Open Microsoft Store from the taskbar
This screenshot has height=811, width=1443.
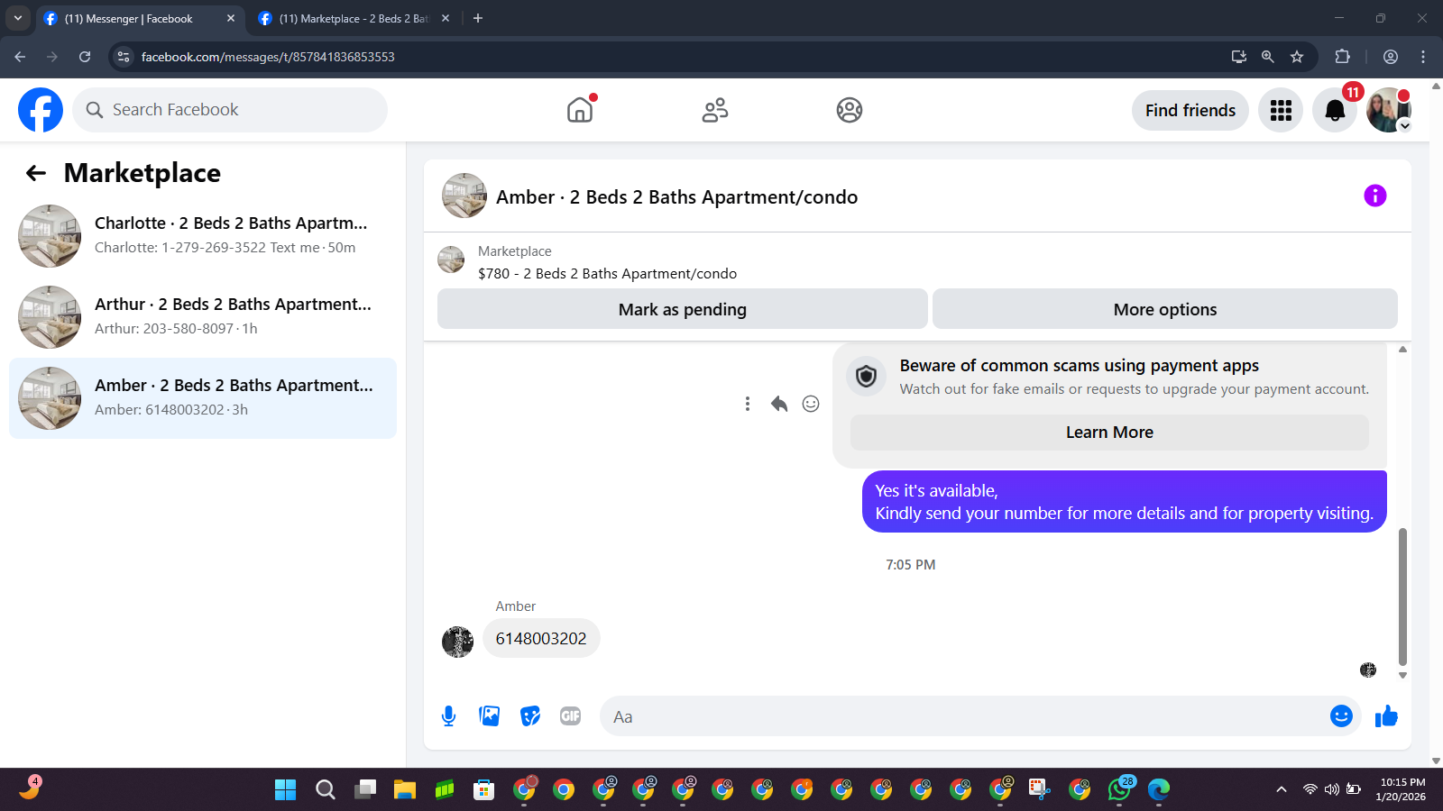484,790
